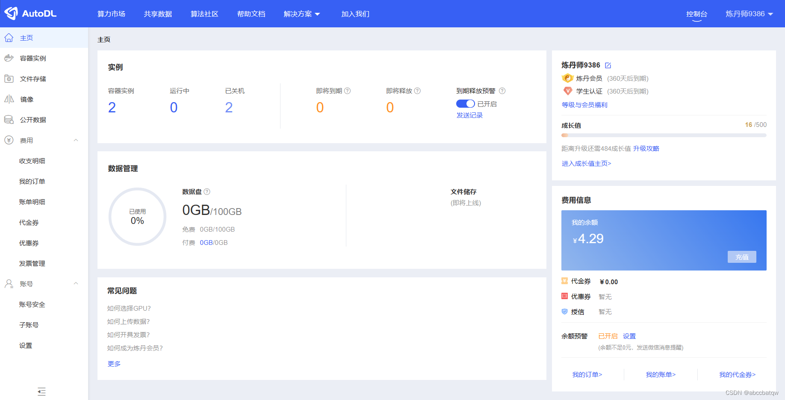The height and width of the screenshot is (400, 785).
Task: Click the 公开数据 database icon
Action: tap(9, 120)
